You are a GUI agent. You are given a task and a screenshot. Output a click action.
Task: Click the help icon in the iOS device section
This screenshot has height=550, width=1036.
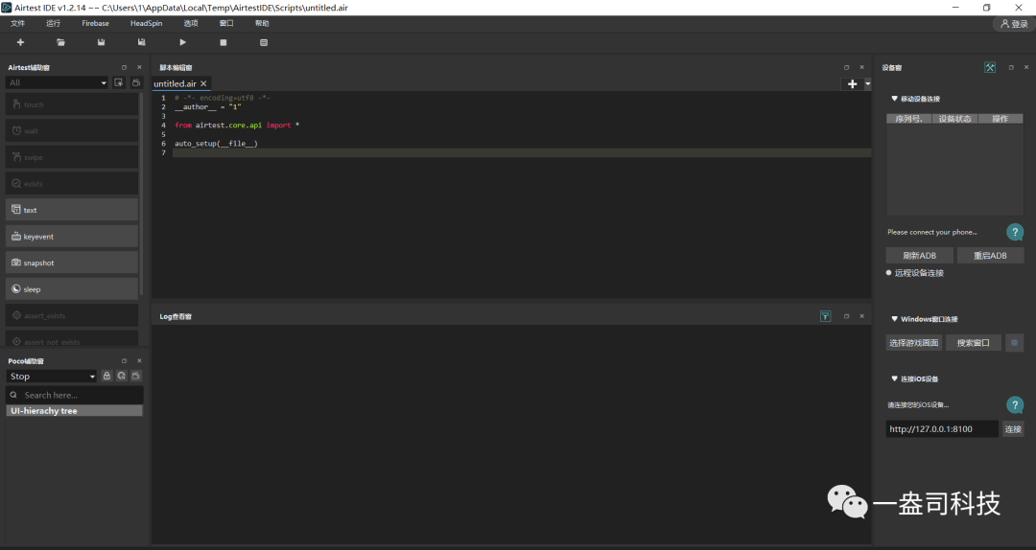pyautogui.click(x=1015, y=404)
